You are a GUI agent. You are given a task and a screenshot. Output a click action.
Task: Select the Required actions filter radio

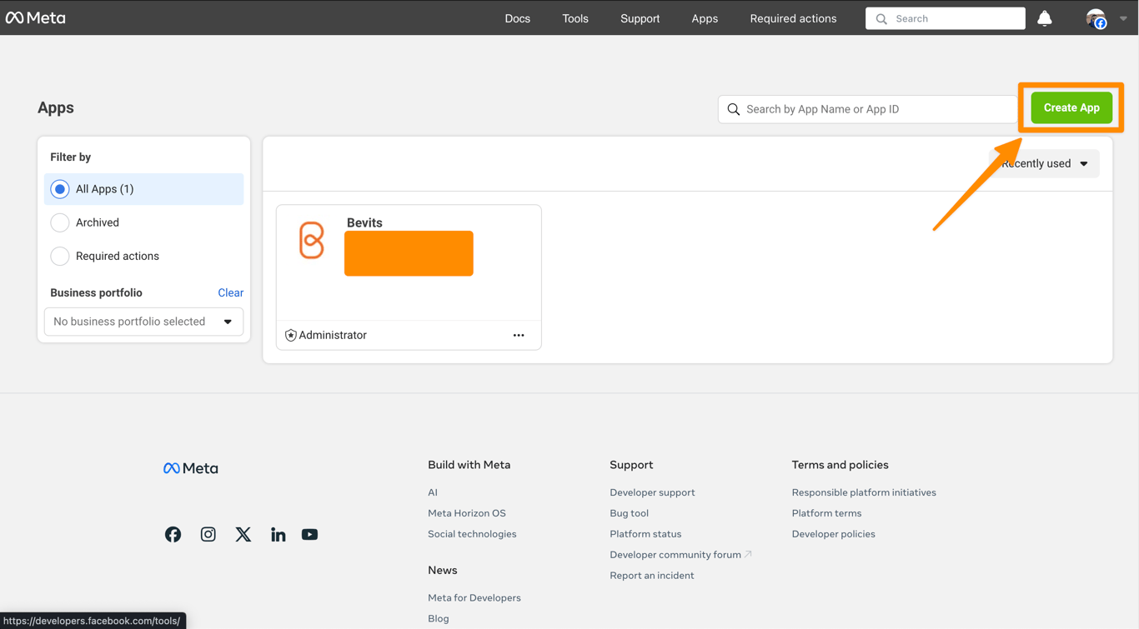[x=60, y=256]
